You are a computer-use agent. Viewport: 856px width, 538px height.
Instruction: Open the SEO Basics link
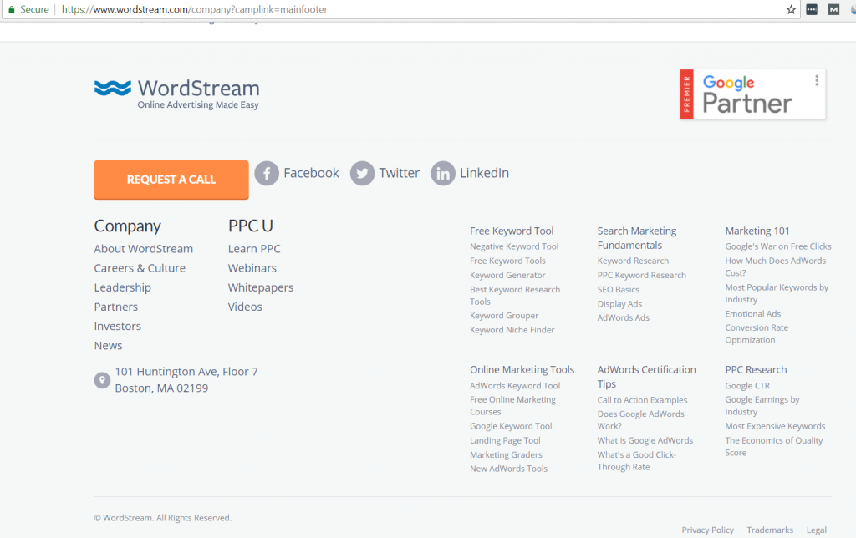(x=618, y=289)
